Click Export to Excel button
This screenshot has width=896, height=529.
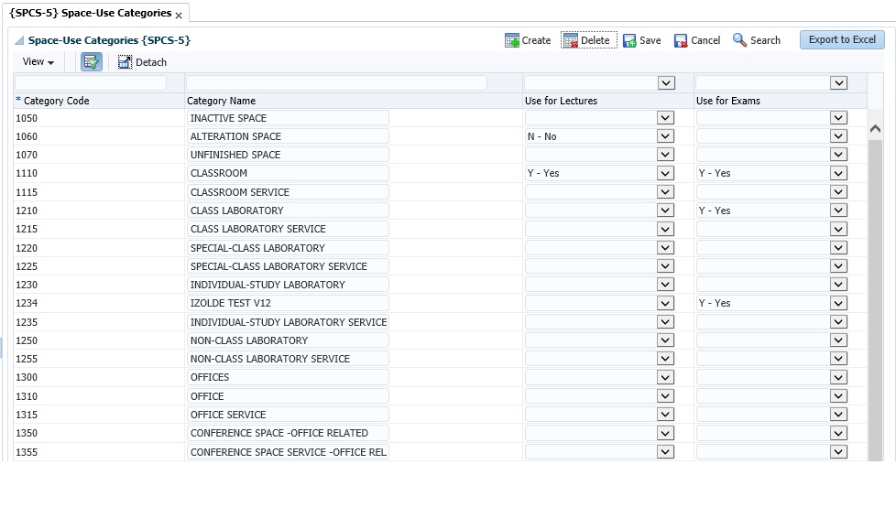click(841, 39)
